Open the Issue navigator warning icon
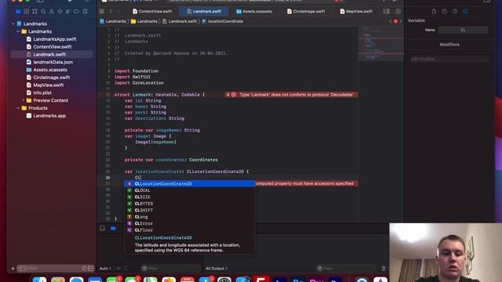The height and width of the screenshot is (282, 502). point(52,12)
